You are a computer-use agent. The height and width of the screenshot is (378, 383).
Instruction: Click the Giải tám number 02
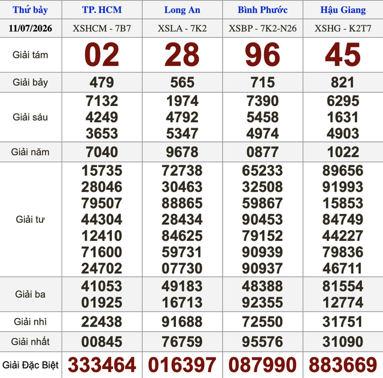point(102,55)
